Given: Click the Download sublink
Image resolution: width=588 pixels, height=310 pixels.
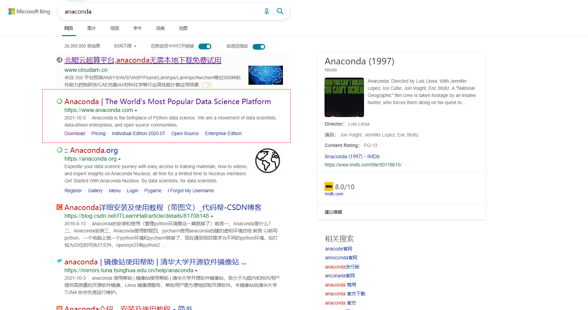Looking at the screenshot, I should pyautogui.click(x=75, y=133).
